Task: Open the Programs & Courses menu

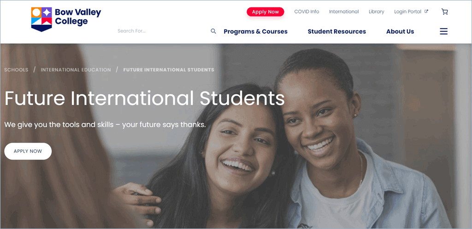Action: tap(255, 32)
